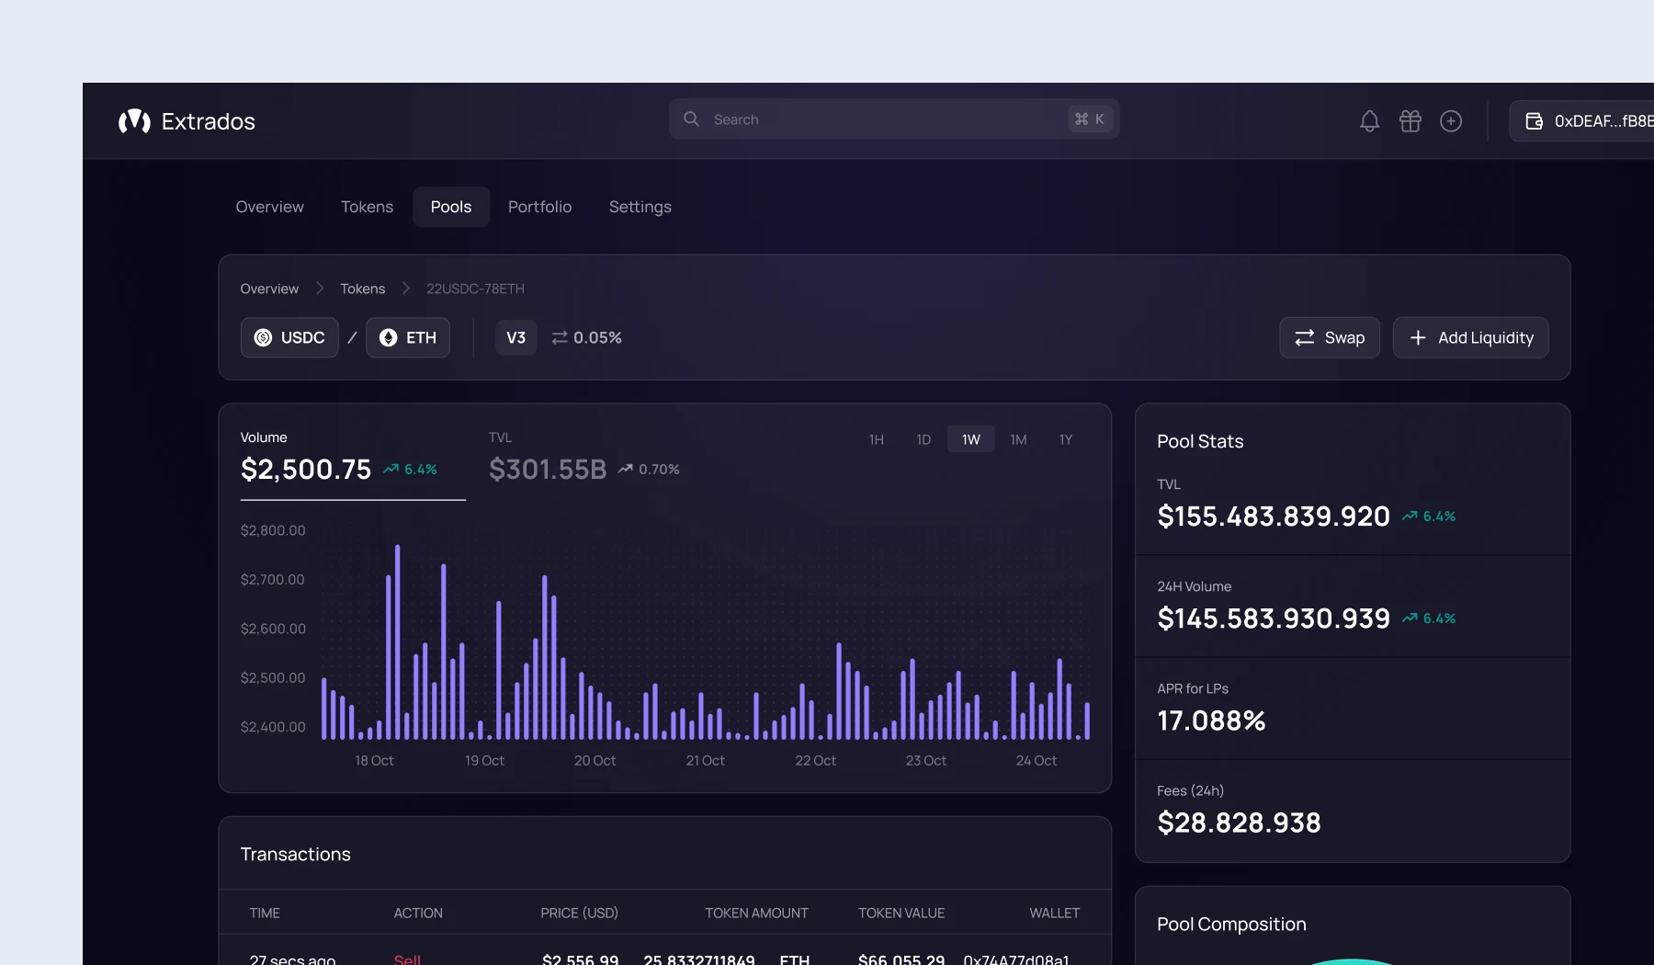The image size is (1654, 965).
Task: Click the 0.05% fee tier text
Action: click(x=598, y=338)
